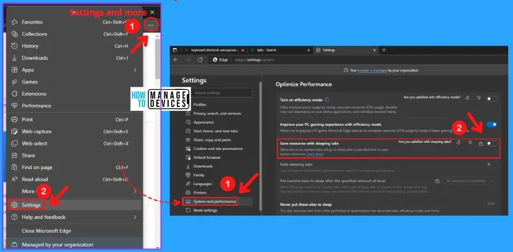Select Games in the Edge menu

click(x=74, y=82)
